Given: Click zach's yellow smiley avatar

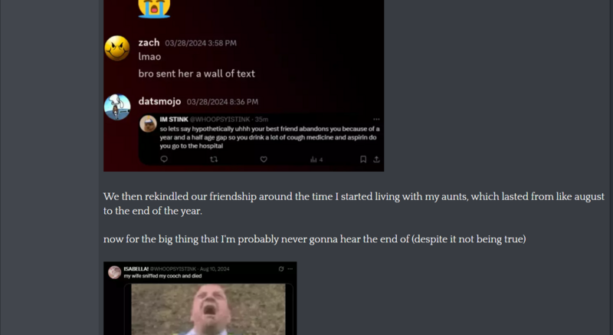Looking at the screenshot, I should tap(117, 48).
